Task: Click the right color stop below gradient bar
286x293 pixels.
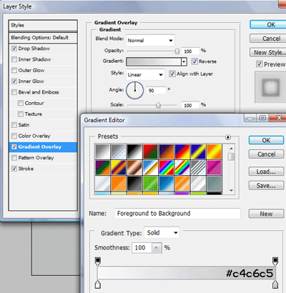Action: [275, 284]
